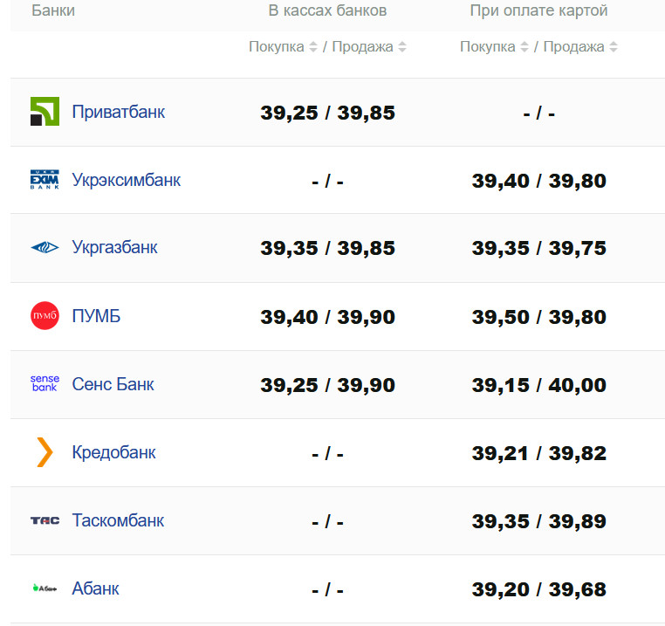Click the При оплате картой header
665x626 pixels.
[538, 10]
